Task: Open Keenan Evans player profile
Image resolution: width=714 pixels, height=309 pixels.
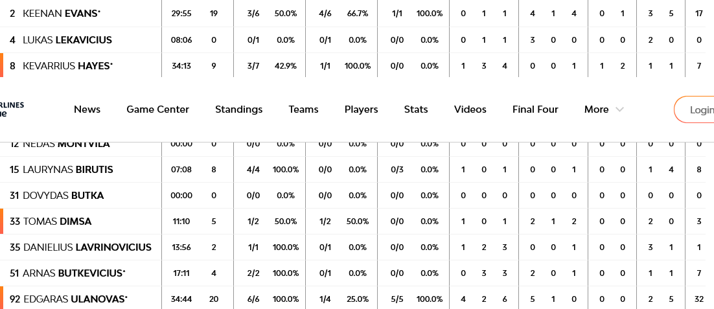Action: 62,14
